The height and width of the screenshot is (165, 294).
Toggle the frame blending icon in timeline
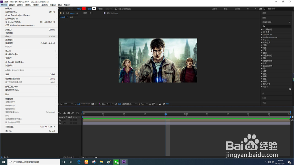coord(69,113)
